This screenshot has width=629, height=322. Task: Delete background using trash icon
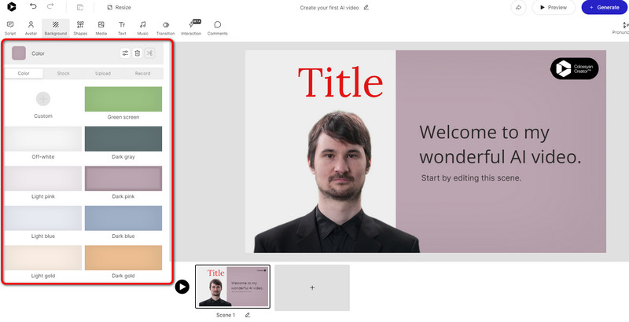click(x=138, y=53)
